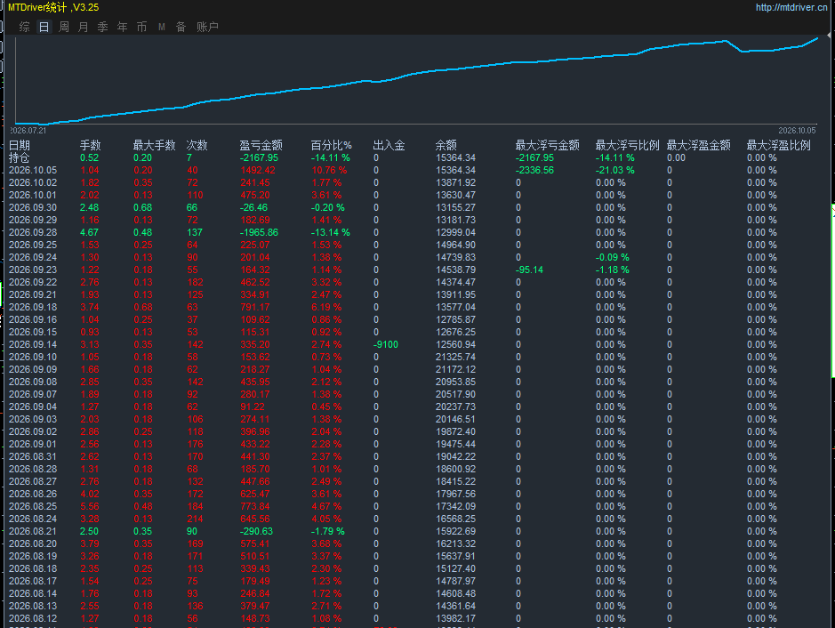835x628 pixels.
Task: Open the 周 weekly statistics tab
Action: 64,27
